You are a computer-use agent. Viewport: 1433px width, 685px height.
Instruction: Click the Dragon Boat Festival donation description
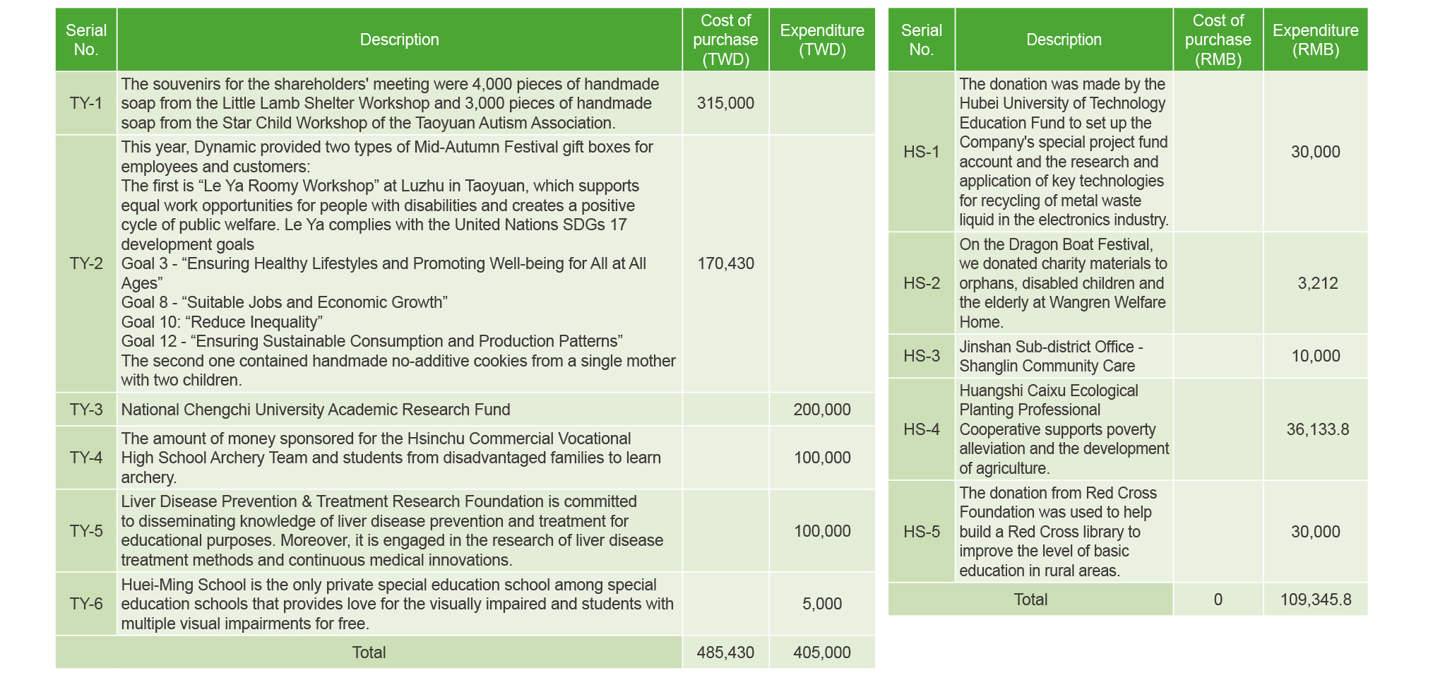point(1064,283)
